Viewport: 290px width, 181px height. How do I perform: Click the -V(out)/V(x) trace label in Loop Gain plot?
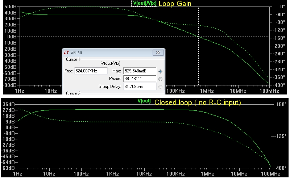144,3
